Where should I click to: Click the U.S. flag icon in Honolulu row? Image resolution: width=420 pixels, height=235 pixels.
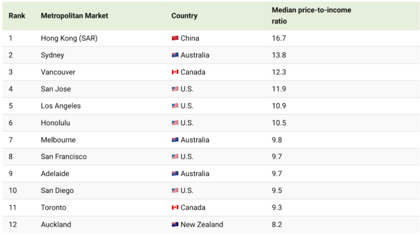click(175, 123)
